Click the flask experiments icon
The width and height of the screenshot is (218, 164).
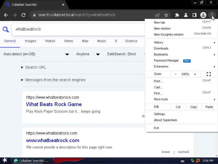pos(186,15)
